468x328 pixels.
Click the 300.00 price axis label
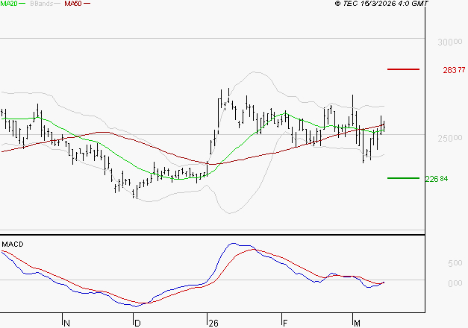click(449, 42)
